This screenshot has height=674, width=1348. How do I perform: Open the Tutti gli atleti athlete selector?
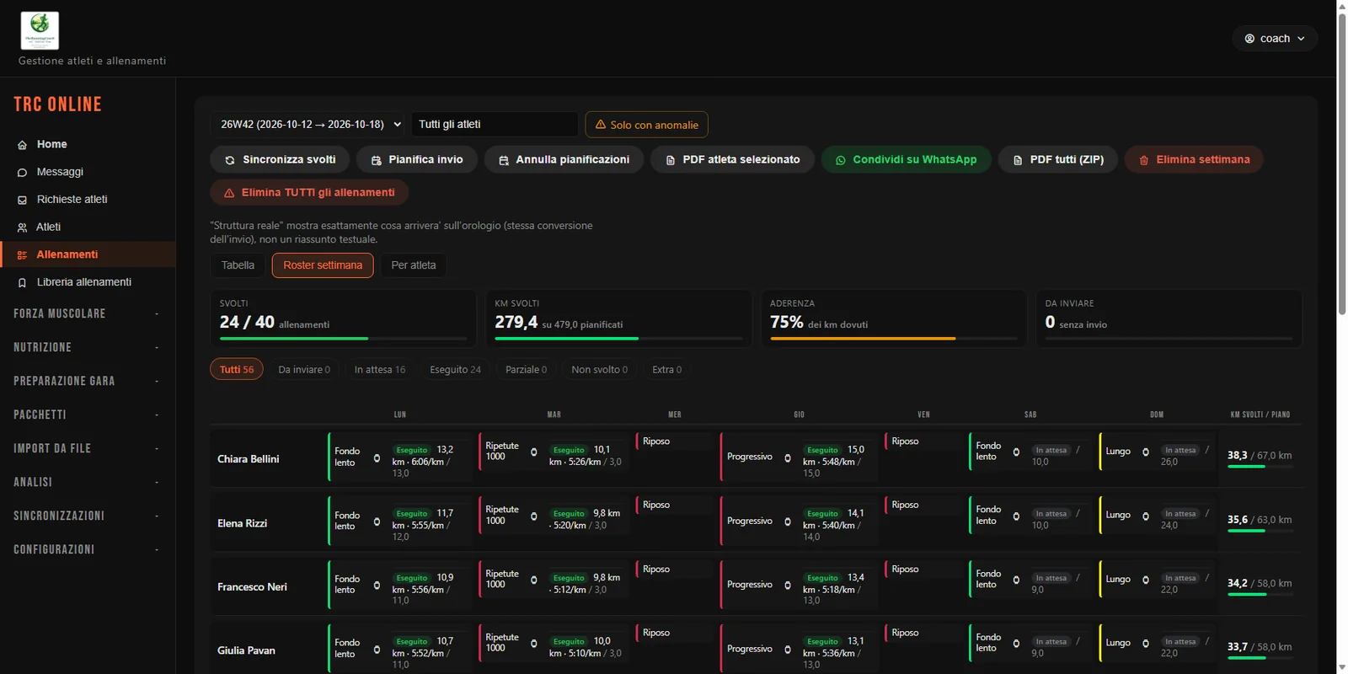(x=495, y=125)
